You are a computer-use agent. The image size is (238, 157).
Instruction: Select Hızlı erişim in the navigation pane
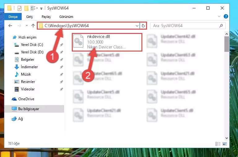pos(27,37)
